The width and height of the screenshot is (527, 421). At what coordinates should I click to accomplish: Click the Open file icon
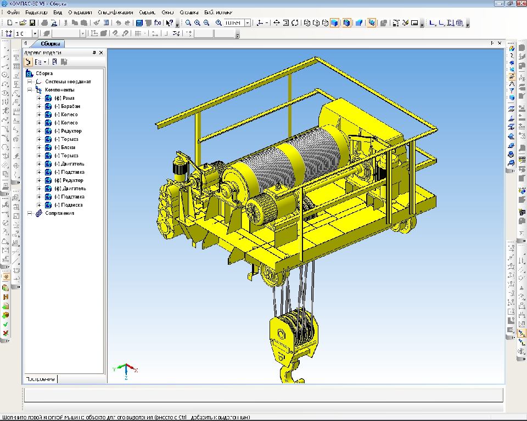click(23, 23)
